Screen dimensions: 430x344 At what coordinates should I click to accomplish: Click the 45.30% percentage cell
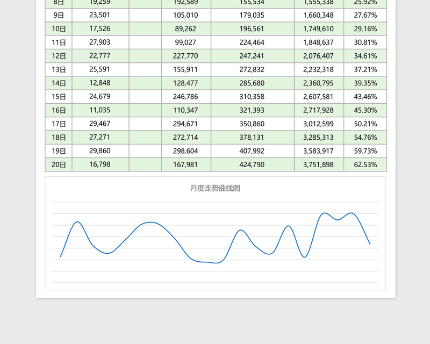tap(365, 110)
